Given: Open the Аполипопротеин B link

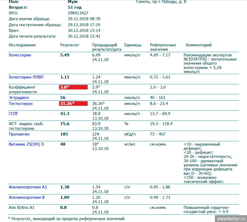Looking at the screenshot, I should 27,197.
